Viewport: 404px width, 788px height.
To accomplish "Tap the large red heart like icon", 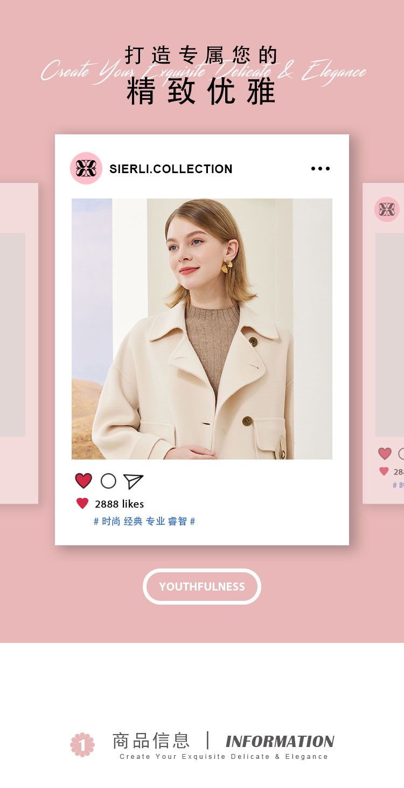I will (x=83, y=481).
